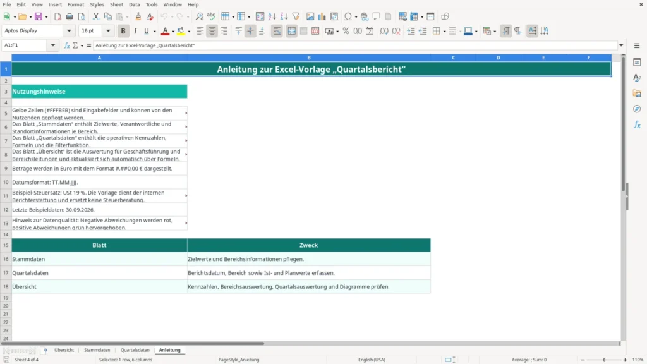Toggle Underline formatting
This screenshot has width=647, height=364.
(147, 31)
